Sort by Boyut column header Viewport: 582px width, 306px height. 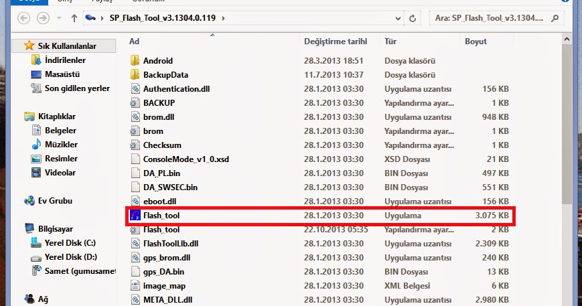coord(476,41)
